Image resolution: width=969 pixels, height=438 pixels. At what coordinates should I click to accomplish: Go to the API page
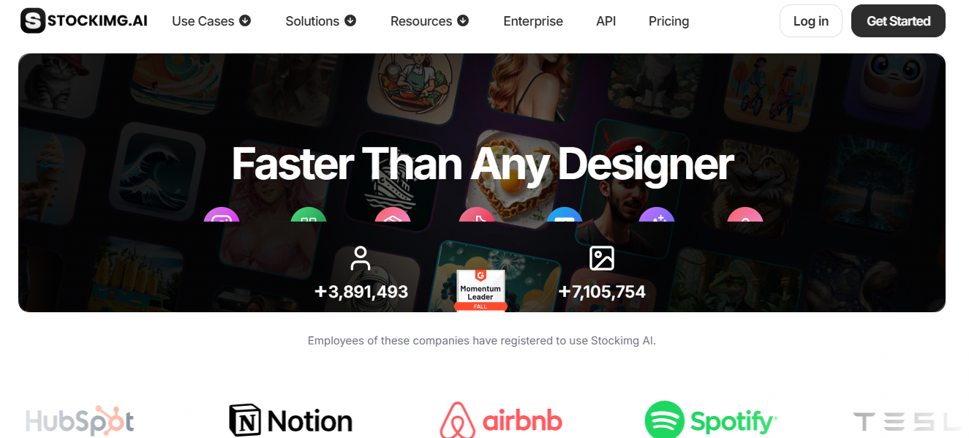click(x=606, y=21)
